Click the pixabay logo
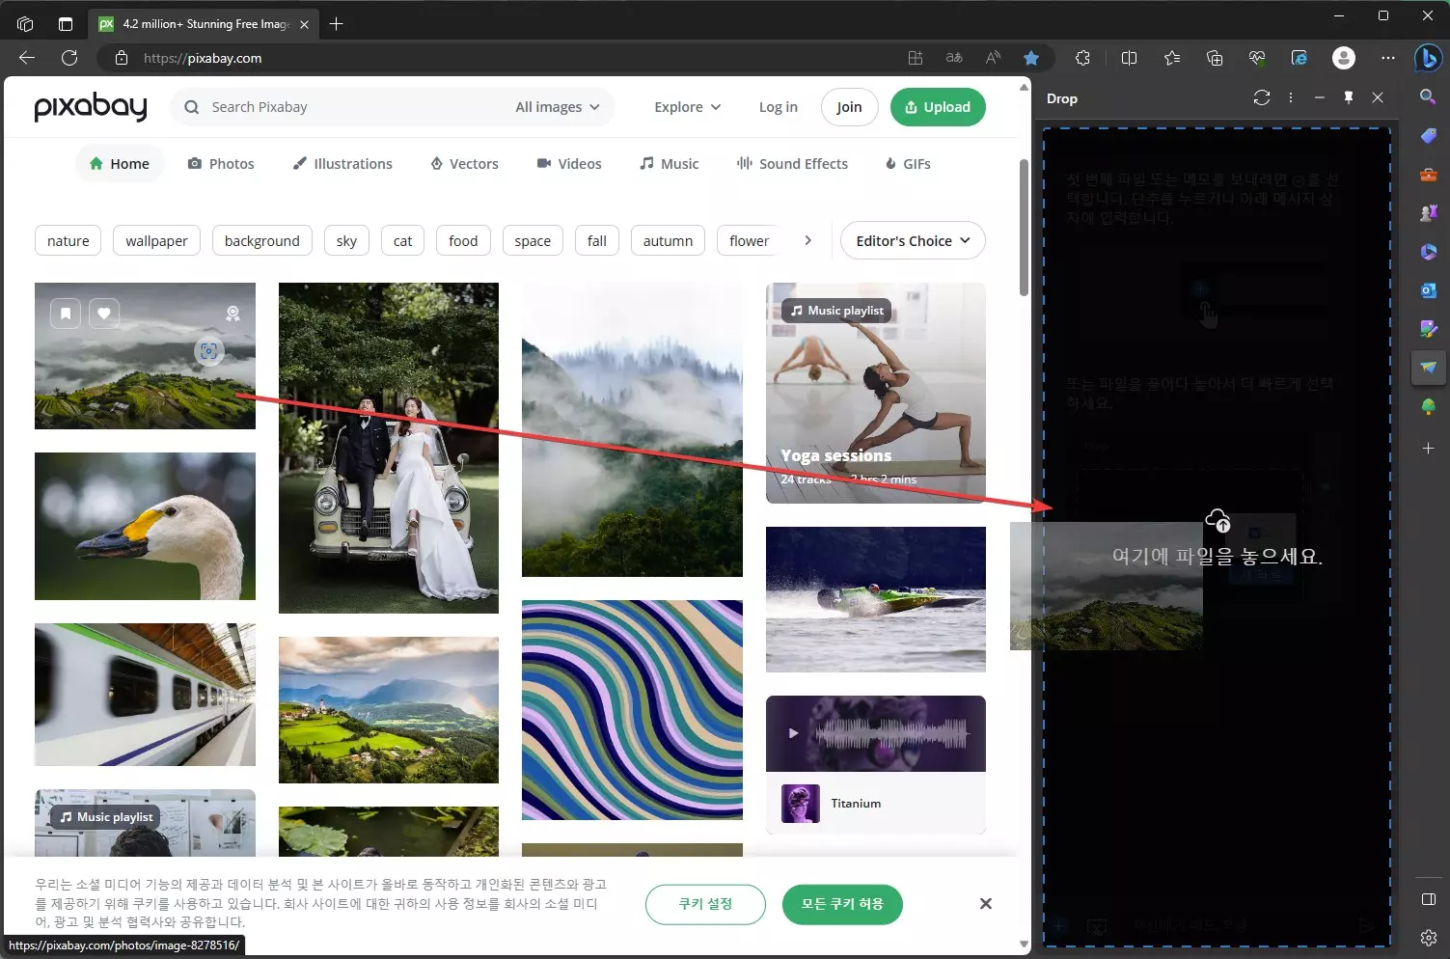The image size is (1450, 959). pyautogui.click(x=91, y=106)
